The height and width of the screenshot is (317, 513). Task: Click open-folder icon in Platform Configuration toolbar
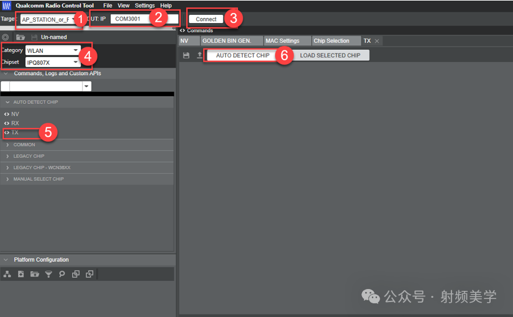point(35,274)
